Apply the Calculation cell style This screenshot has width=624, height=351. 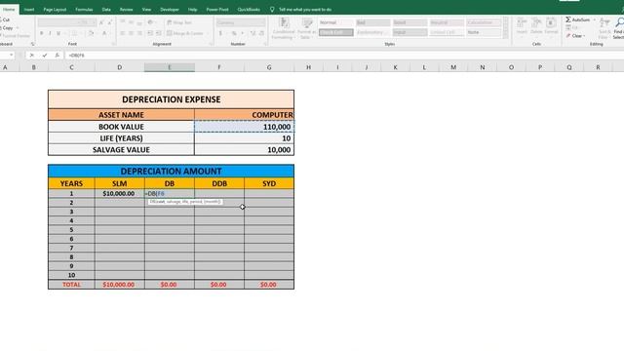(x=484, y=22)
